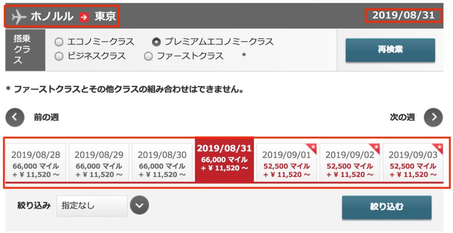Select ビジネスクラス radio button

[59, 56]
